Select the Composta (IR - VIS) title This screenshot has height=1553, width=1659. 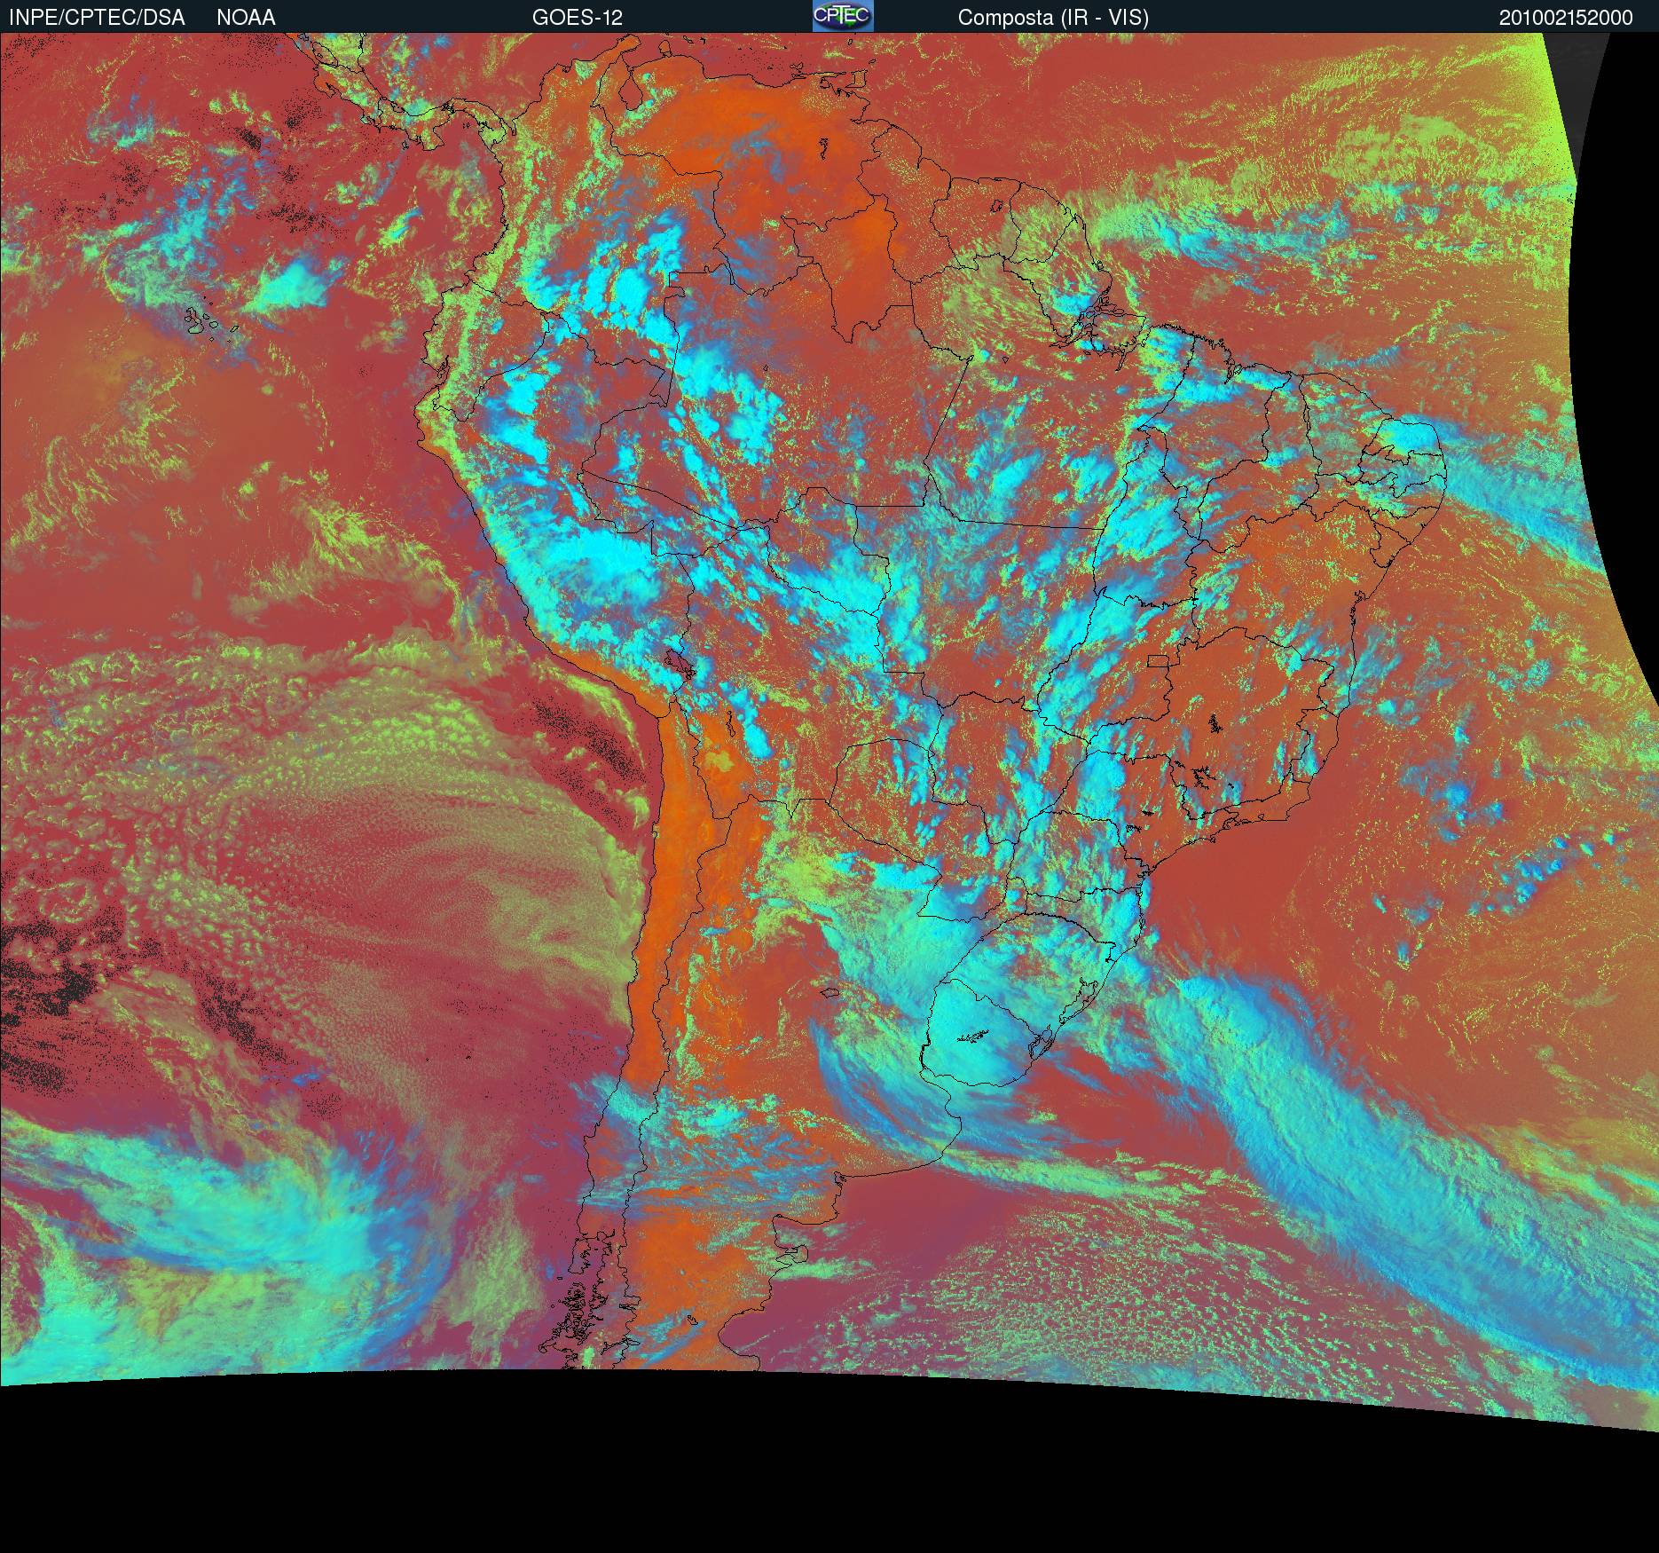pyautogui.click(x=1053, y=18)
